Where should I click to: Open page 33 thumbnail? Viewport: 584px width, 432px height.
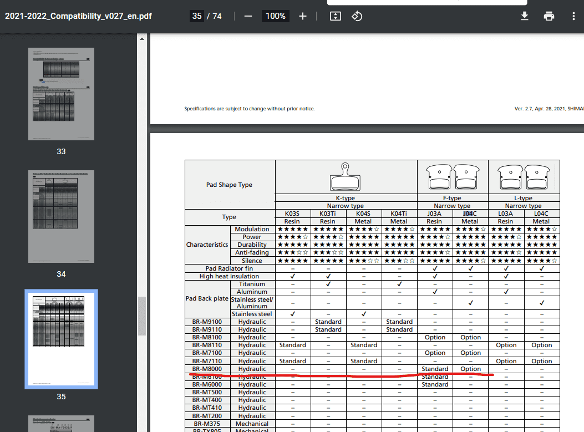(61, 94)
